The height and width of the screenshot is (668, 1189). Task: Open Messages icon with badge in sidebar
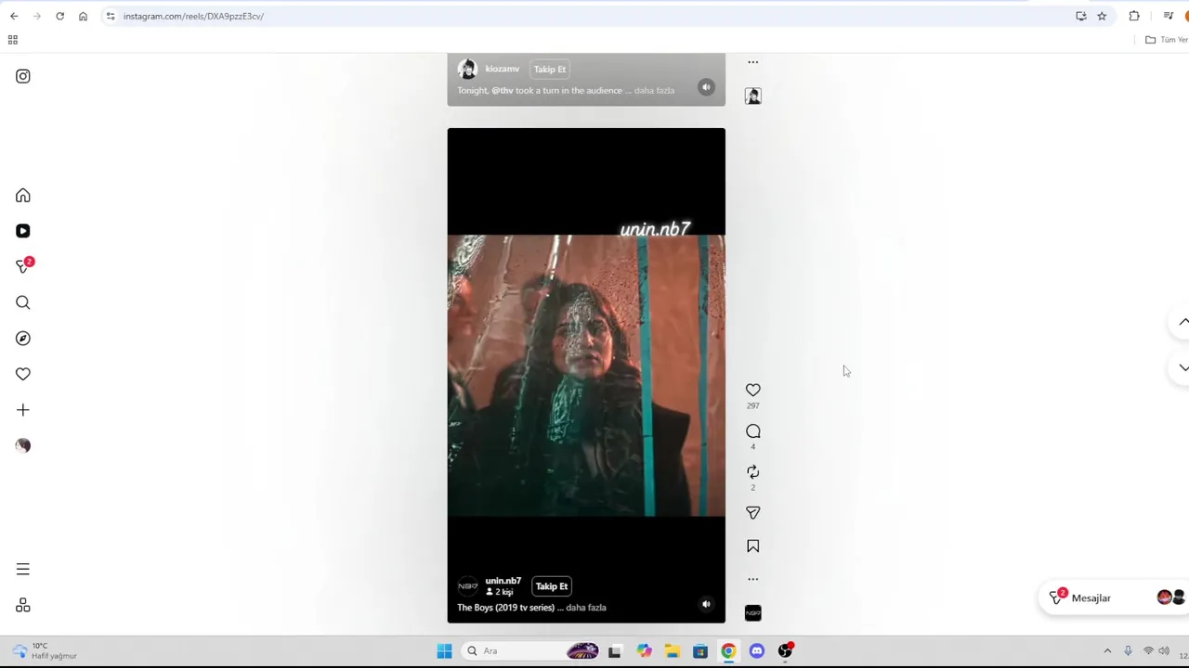(24, 266)
